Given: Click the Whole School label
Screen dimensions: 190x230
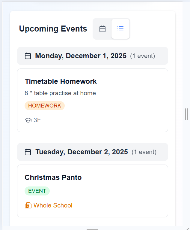Looking at the screenshot, I should point(53,206).
